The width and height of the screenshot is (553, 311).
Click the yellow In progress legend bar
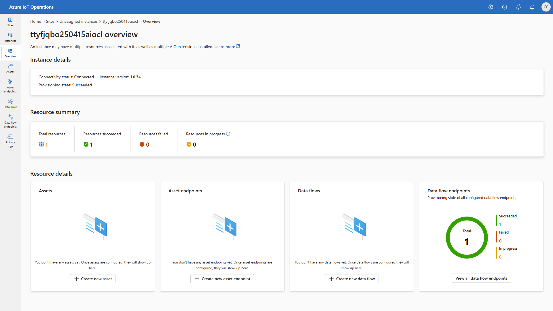[496, 253]
